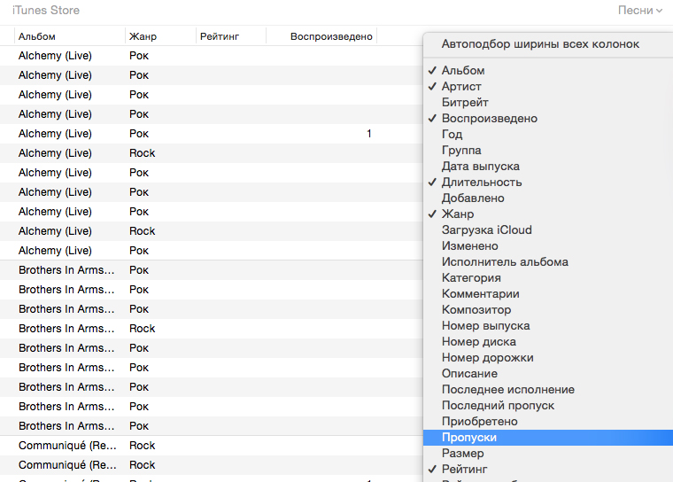
Task: Enable the Дата выпуска column
Action: (x=548, y=166)
